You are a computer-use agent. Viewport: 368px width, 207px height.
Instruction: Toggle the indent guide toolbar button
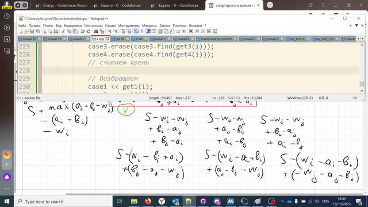tap(149, 31)
